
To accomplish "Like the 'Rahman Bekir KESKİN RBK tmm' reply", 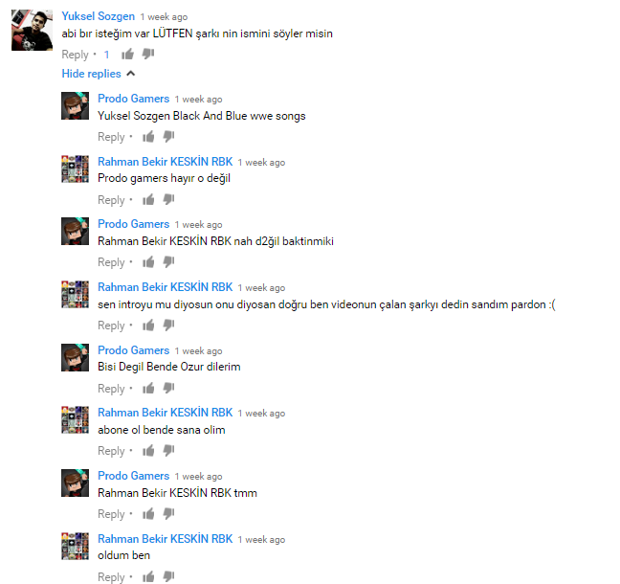I will point(148,514).
